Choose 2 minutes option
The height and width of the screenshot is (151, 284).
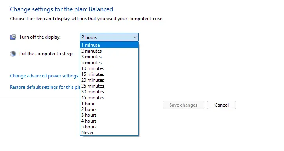tap(109, 51)
